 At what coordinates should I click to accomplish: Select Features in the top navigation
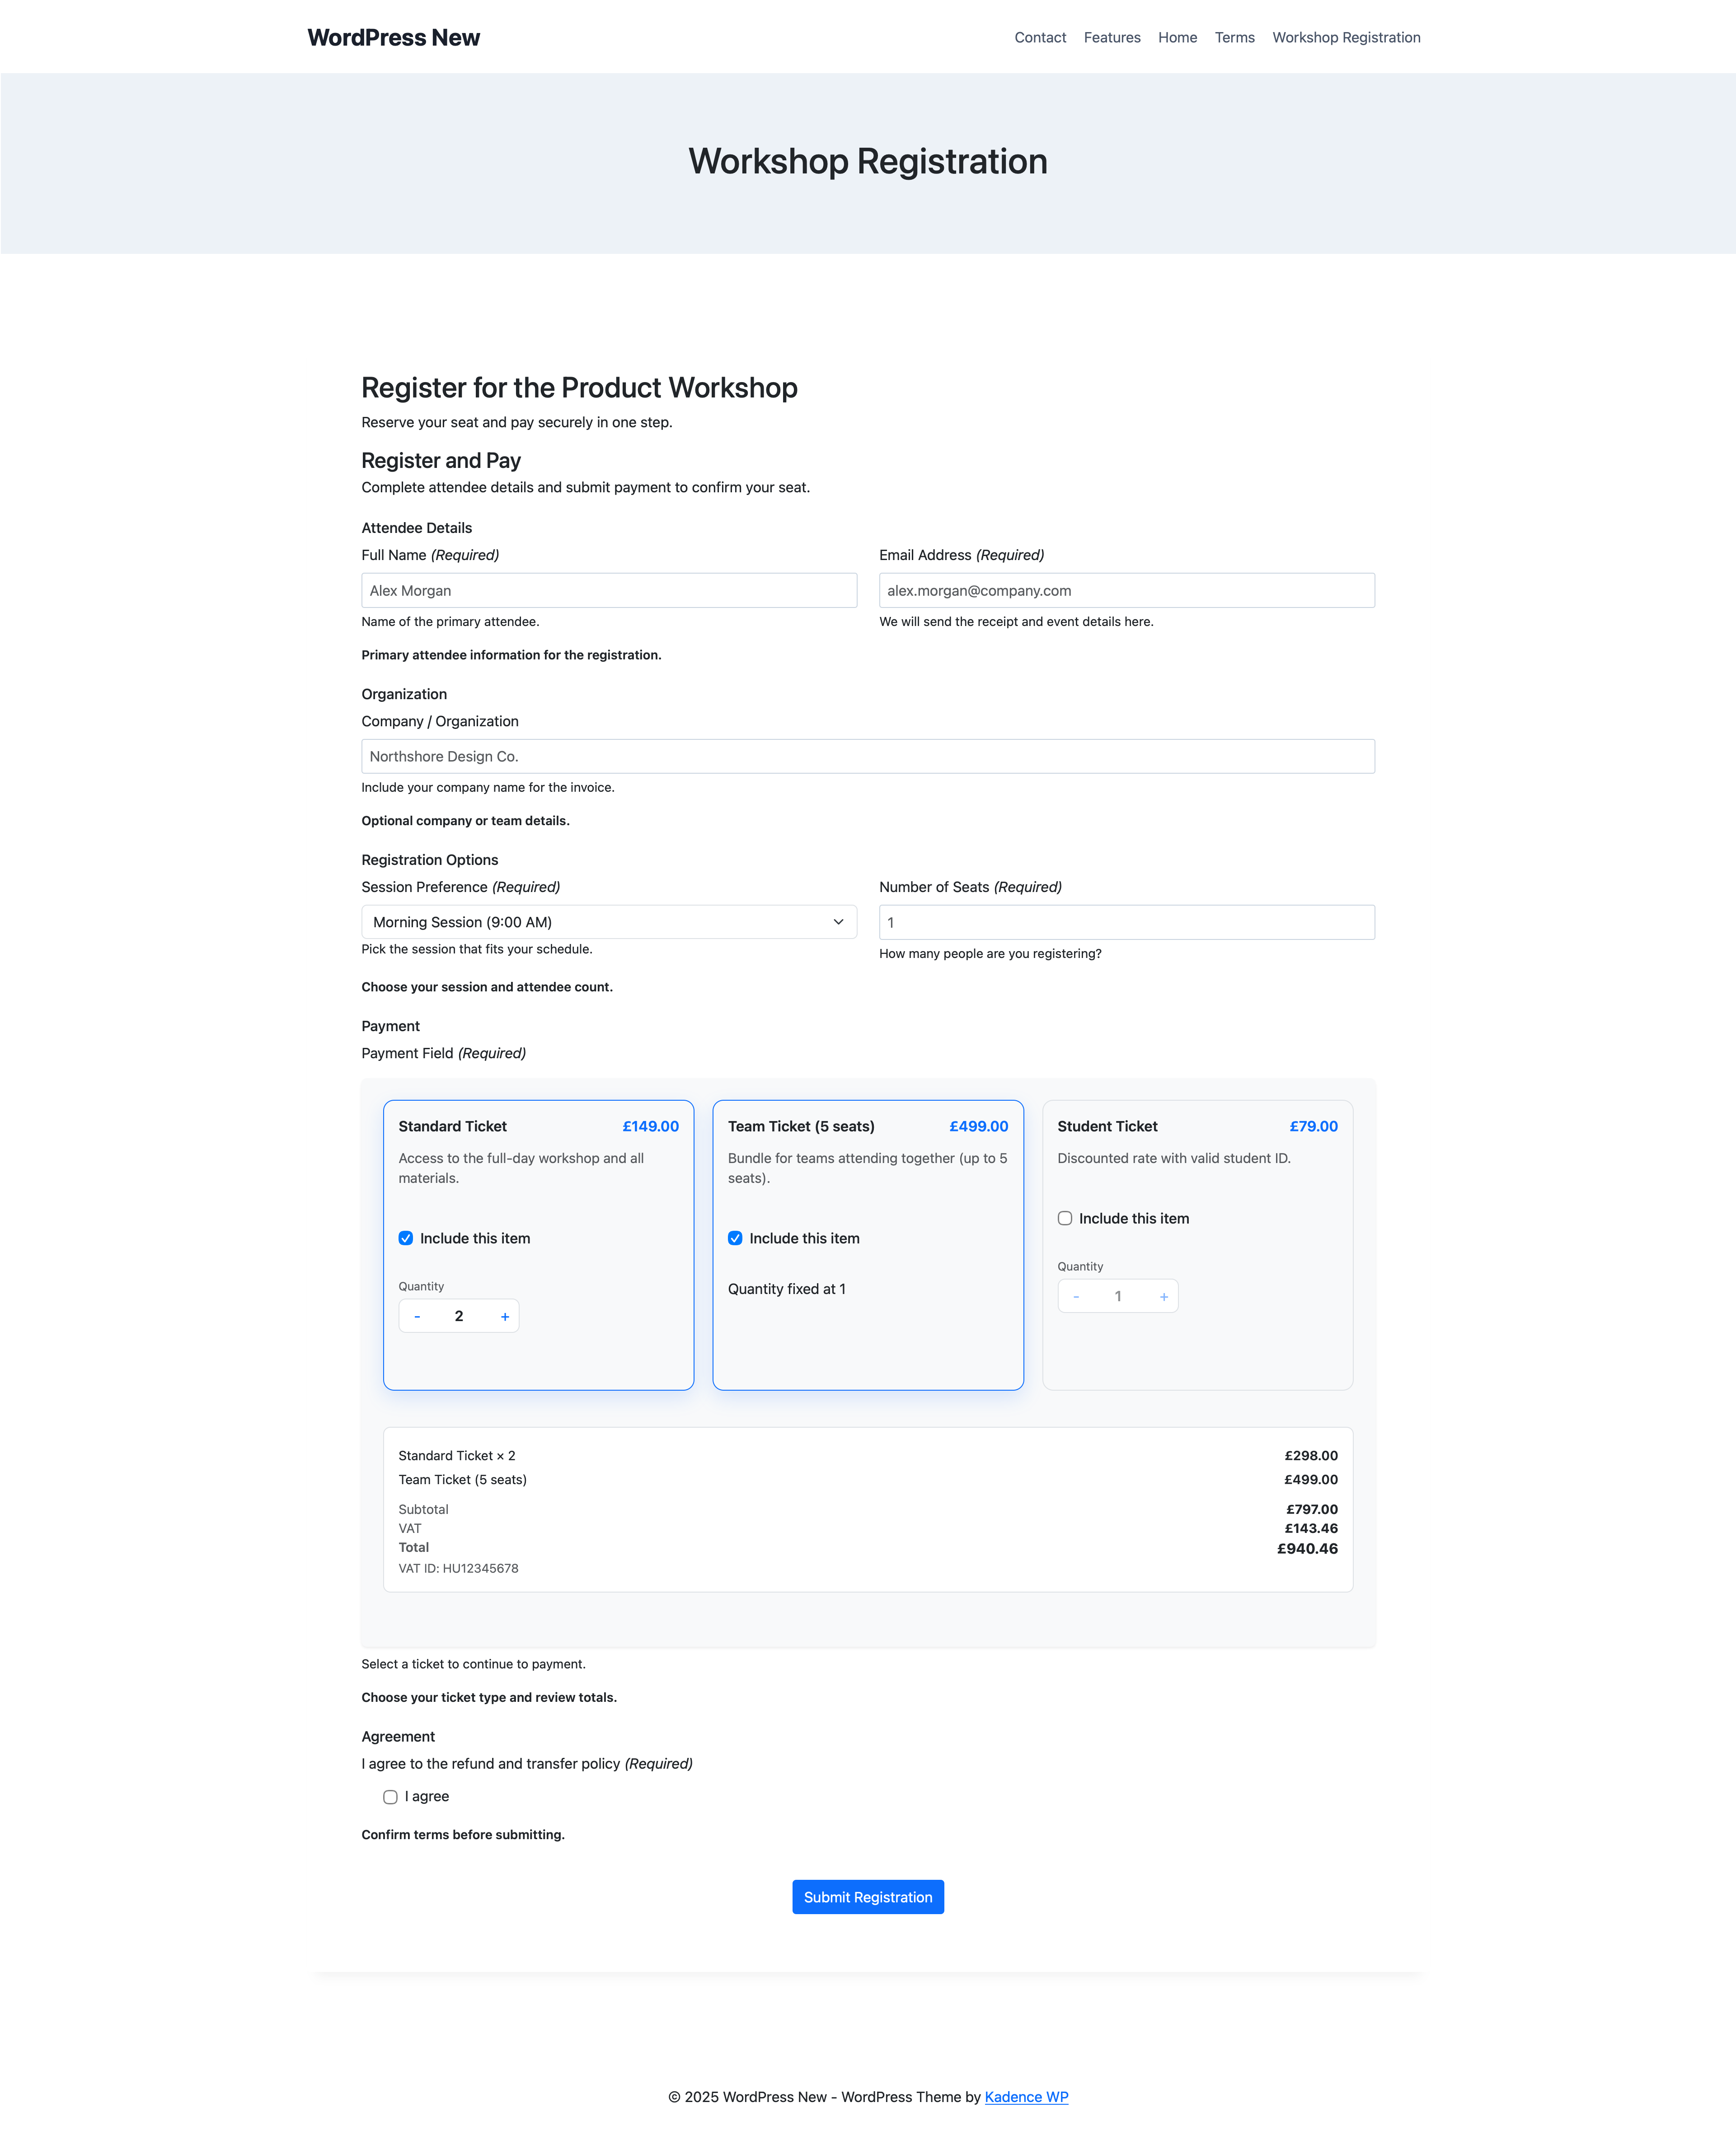1111,37
